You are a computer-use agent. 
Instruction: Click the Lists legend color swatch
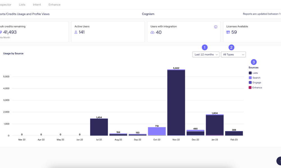(x=250, y=73)
